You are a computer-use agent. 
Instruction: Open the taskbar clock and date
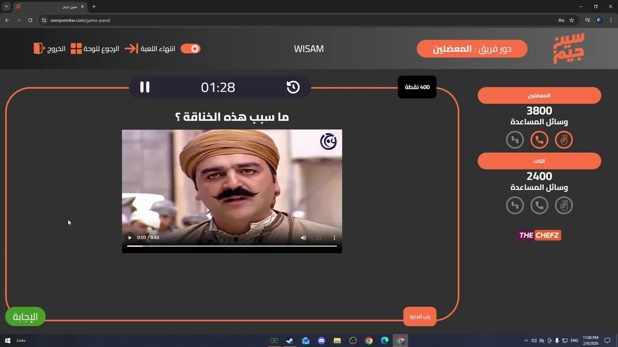coord(590,341)
